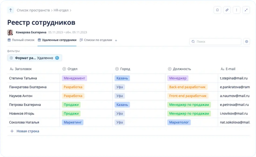Click the Должность column header label
Screen dimensions: 256x157
pyautogui.click(x=182, y=69)
